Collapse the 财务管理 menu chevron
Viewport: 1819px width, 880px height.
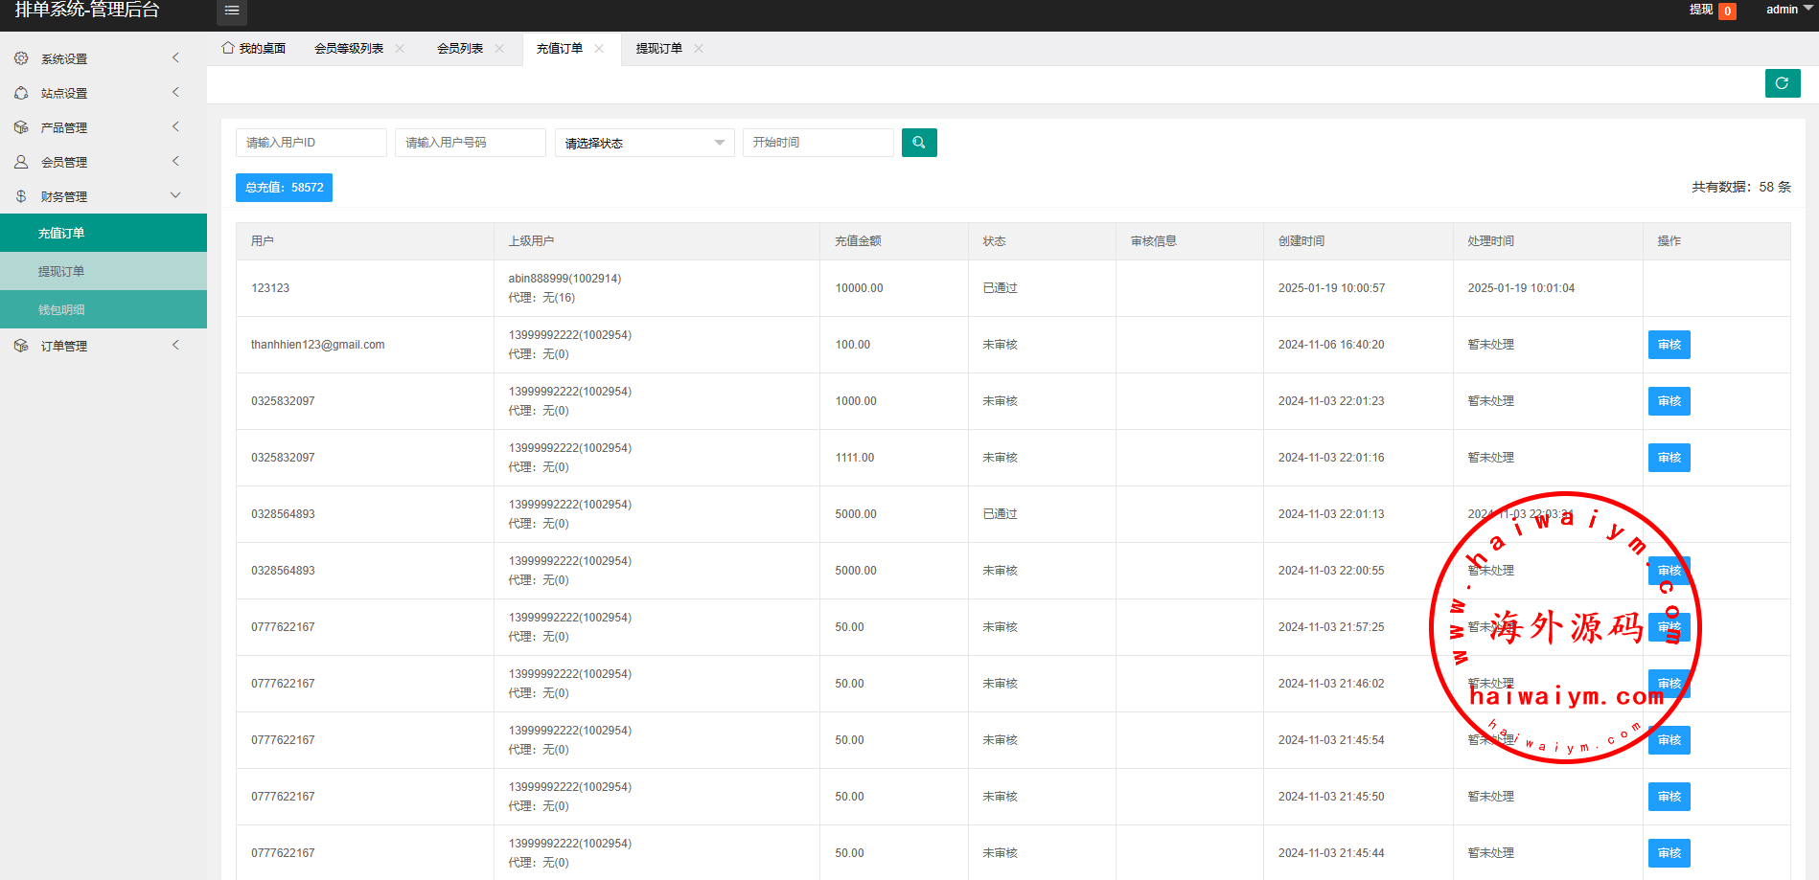[175, 195]
